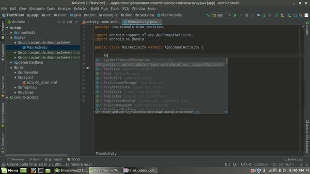Viewport: 310px width, 174px height.
Task: Expand the values folder
Action: click(15, 92)
